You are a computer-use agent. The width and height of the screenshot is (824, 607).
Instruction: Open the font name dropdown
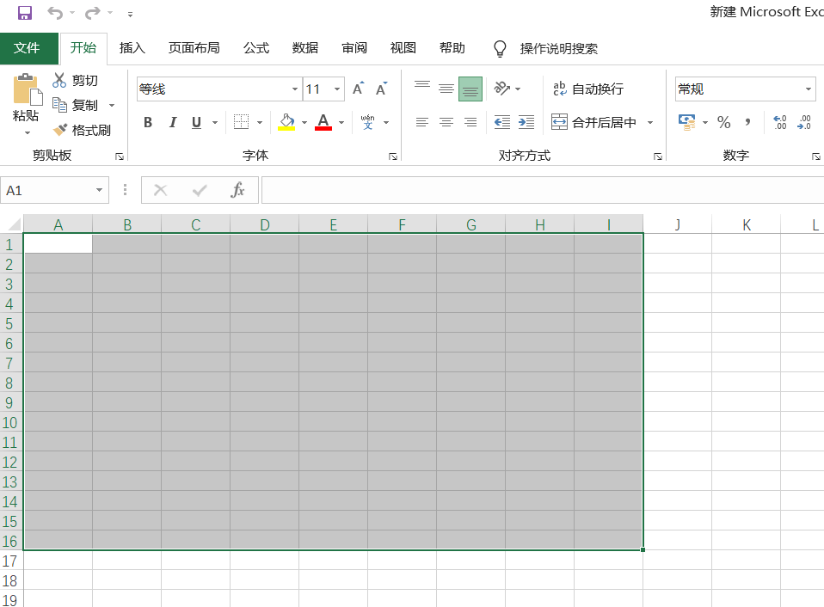[295, 89]
